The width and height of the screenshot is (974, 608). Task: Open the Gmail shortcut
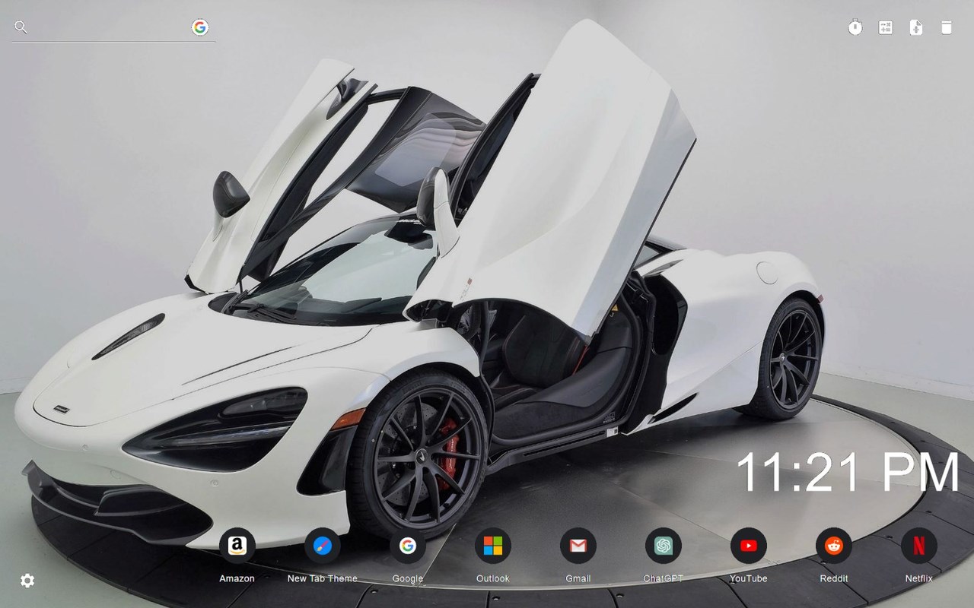click(578, 546)
